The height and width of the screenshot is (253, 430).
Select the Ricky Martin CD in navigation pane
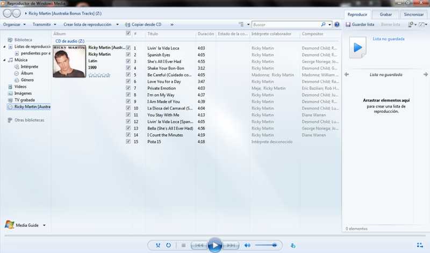pos(29,107)
